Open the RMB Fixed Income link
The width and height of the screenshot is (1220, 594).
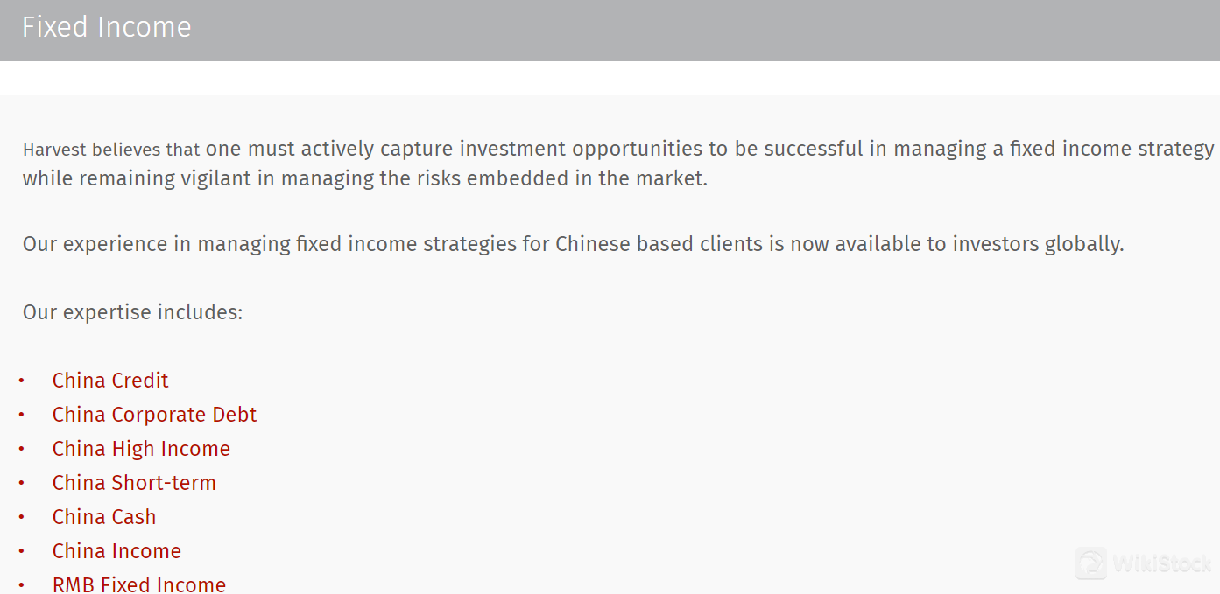pyautogui.click(x=139, y=584)
